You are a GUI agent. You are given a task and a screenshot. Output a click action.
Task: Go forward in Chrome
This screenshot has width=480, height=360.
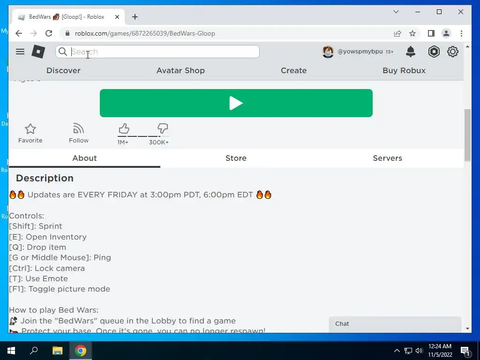point(34,33)
